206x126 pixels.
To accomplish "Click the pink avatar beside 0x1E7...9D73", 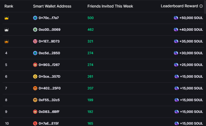I will coord(35,41).
